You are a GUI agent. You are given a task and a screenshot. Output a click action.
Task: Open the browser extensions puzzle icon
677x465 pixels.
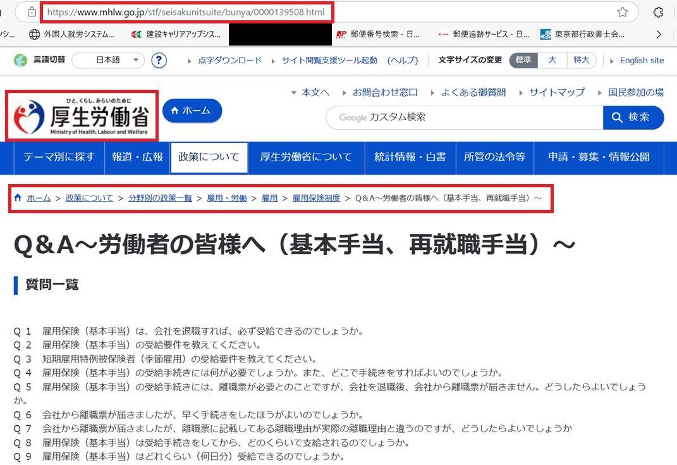click(658, 12)
